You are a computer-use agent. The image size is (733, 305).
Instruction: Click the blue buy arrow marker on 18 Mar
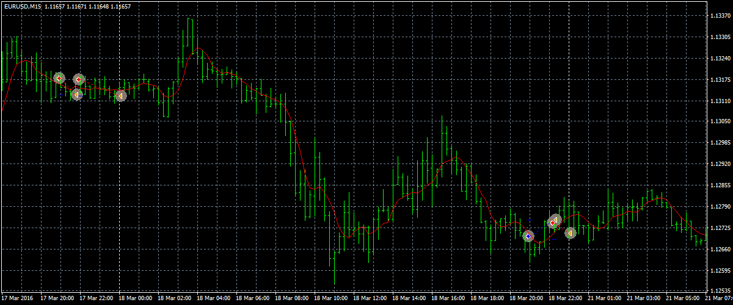tap(528, 236)
